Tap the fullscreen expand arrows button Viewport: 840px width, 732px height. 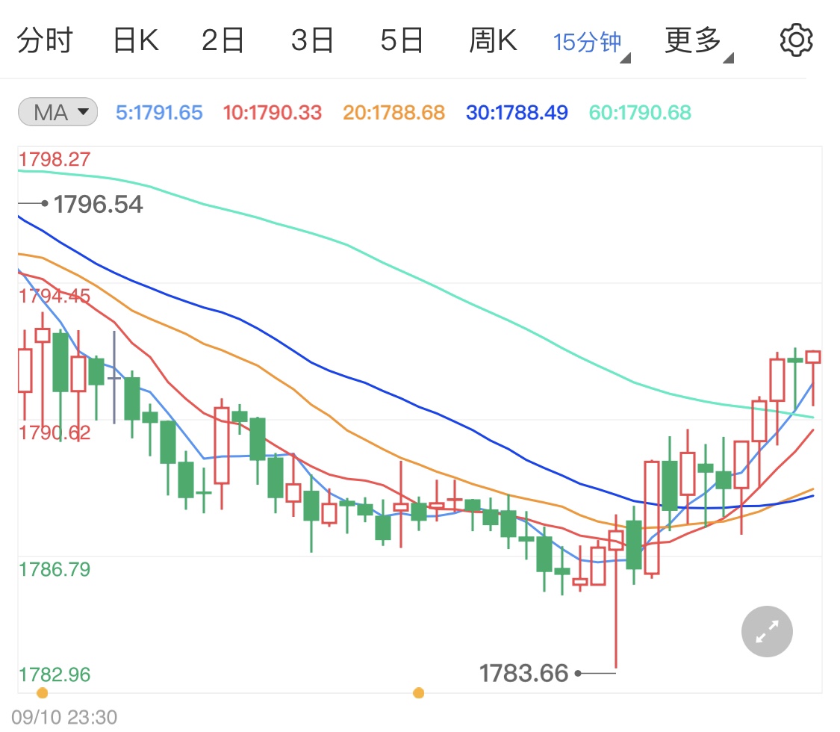(767, 631)
